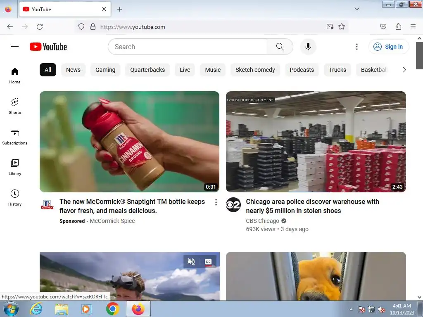Unmute the preview video sound icon

(x=191, y=262)
